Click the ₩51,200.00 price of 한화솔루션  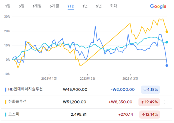pyautogui.click(x=75, y=102)
